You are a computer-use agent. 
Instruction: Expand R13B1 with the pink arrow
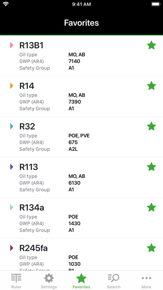coord(12,45)
